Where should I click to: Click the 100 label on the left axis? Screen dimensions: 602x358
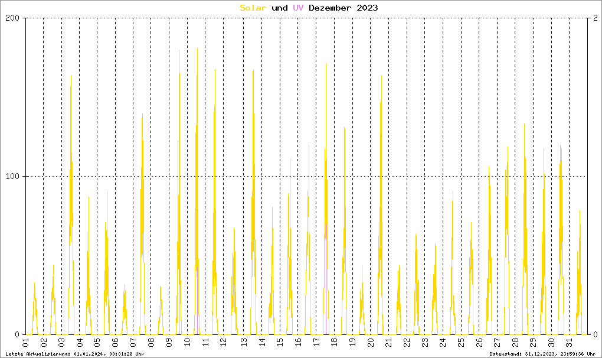(13, 176)
